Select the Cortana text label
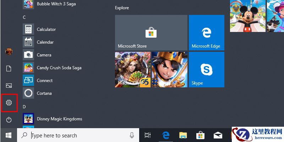This screenshot has width=284, height=142. [44, 93]
